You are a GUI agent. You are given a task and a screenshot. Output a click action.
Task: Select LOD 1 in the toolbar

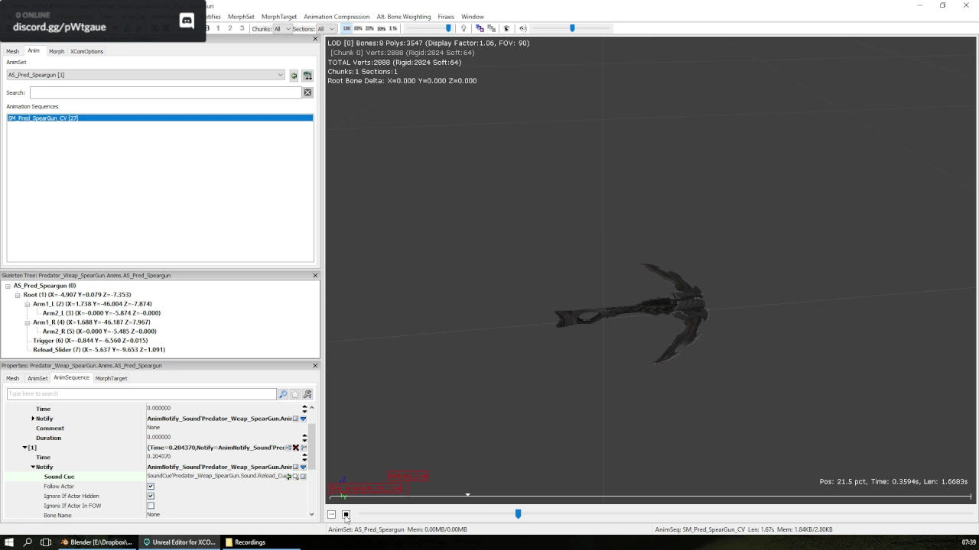[218, 28]
